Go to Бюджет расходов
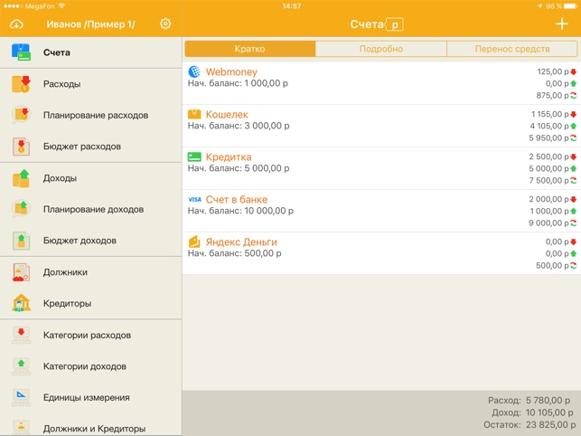Screen dimensions: 581x436 pyautogui.click(x=90, y=147)
